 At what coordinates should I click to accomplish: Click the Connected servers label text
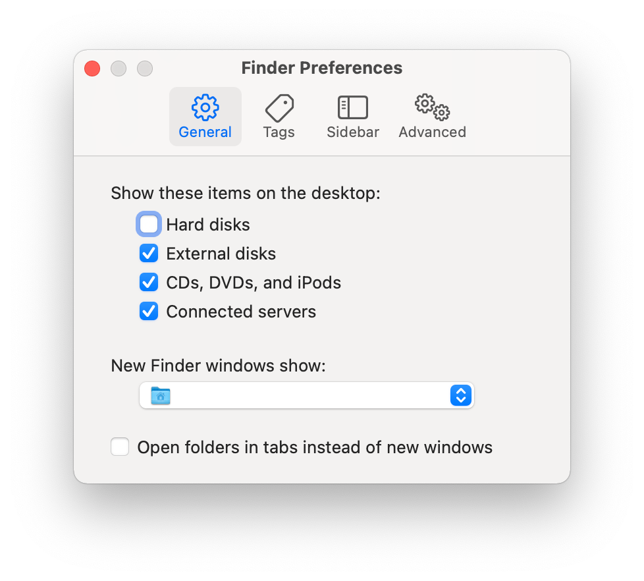point(241,312)
